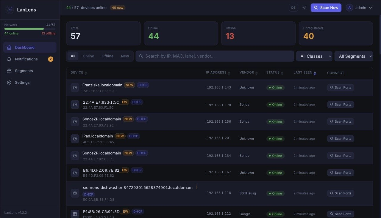This screenshot has width=381, height=218.
Task: Sort by IP Address column arrows
Action: (229, 73)
